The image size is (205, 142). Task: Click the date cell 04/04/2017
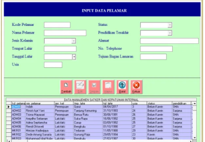coord(117,107)
